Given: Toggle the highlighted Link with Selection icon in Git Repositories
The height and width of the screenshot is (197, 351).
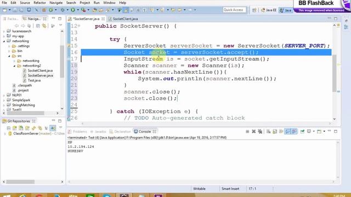Looking at the screenshot, I should pyautogui.click(x=53, y=128).
